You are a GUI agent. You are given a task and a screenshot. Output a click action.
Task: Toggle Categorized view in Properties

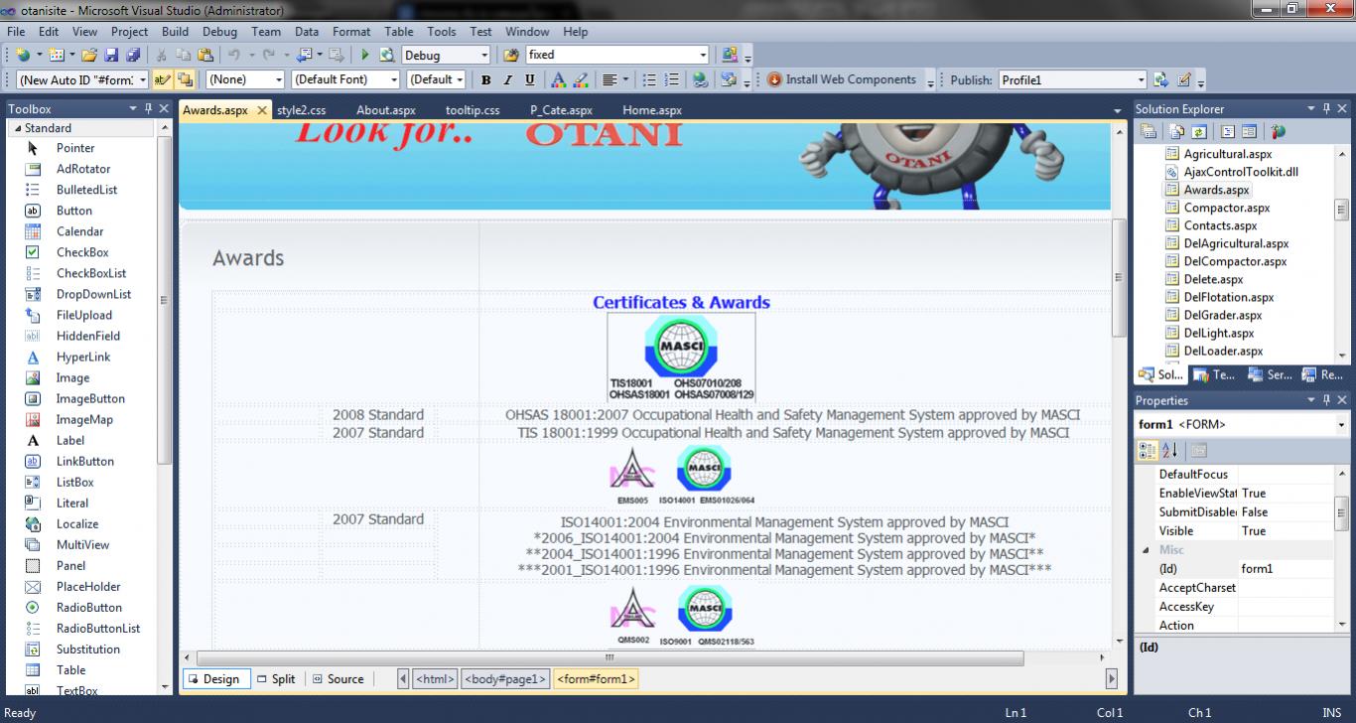pos(1147,450)
